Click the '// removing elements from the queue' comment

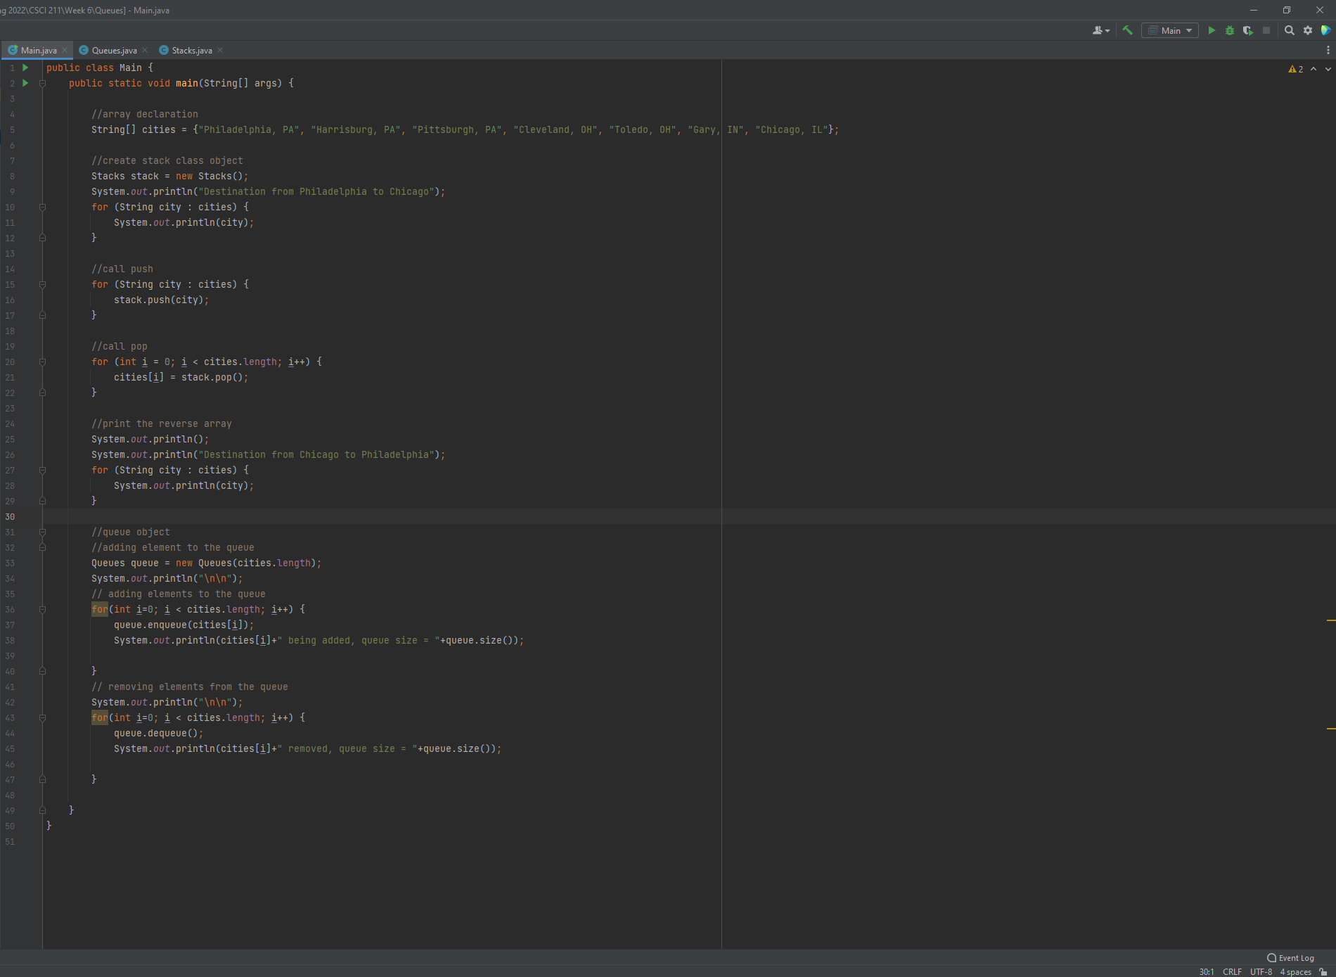190,687
